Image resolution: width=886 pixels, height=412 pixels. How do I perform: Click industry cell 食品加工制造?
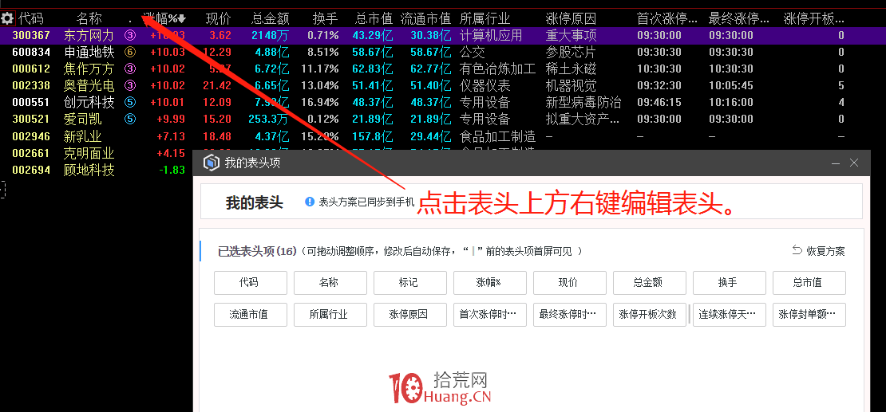coord(497,136)
